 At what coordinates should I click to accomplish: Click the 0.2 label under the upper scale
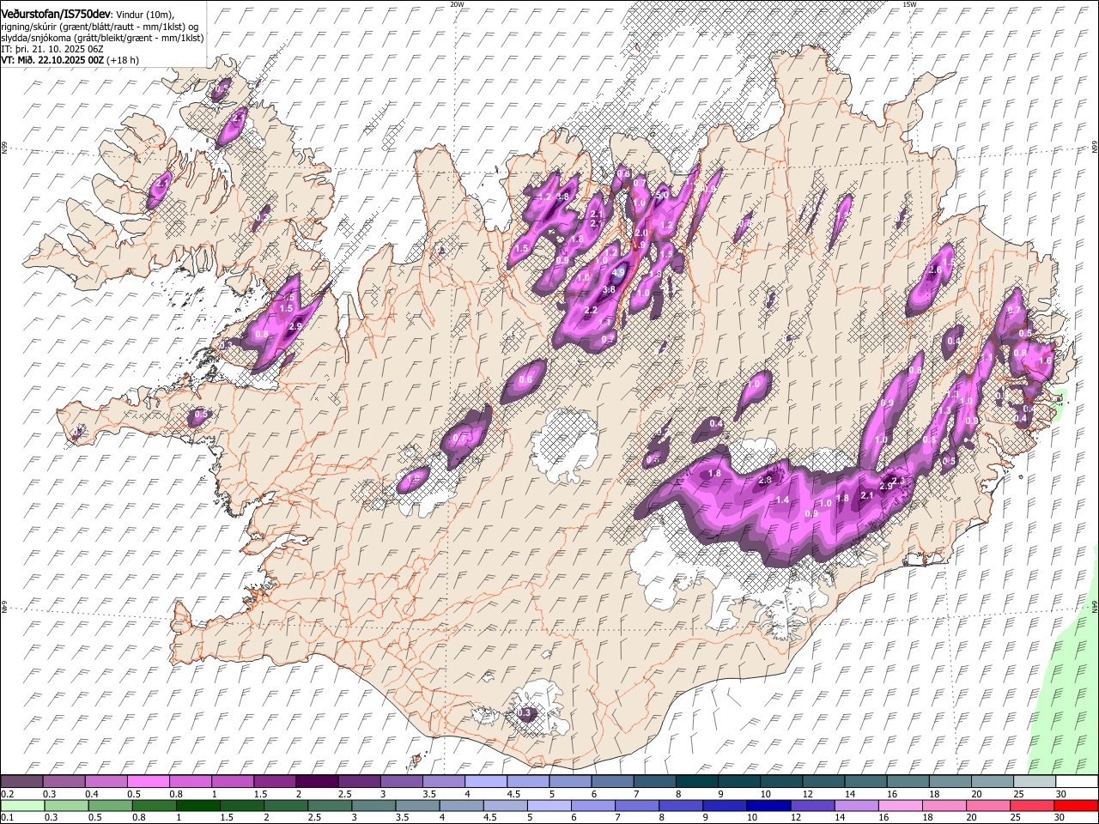(x=8, y=794)
